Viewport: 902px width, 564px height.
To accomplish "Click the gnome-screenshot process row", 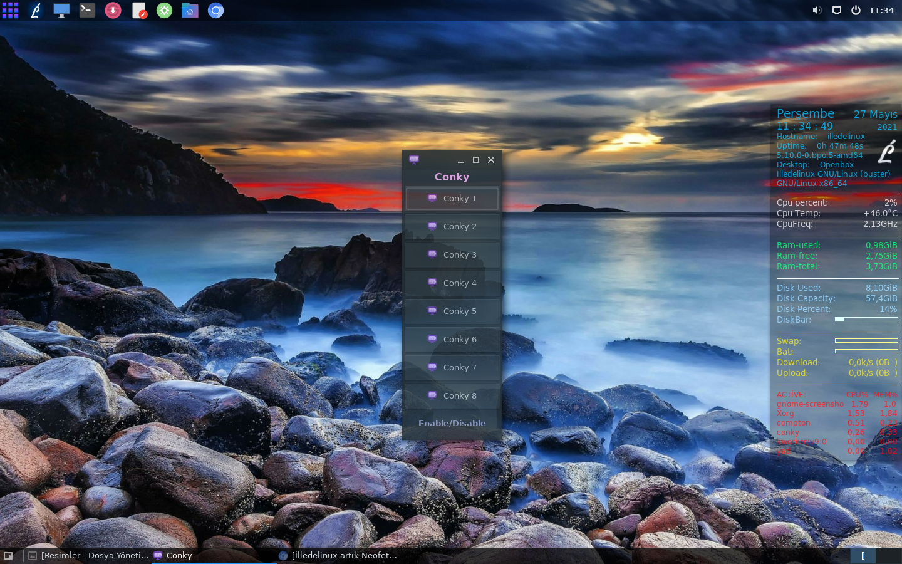I will [x=837, y=404].
